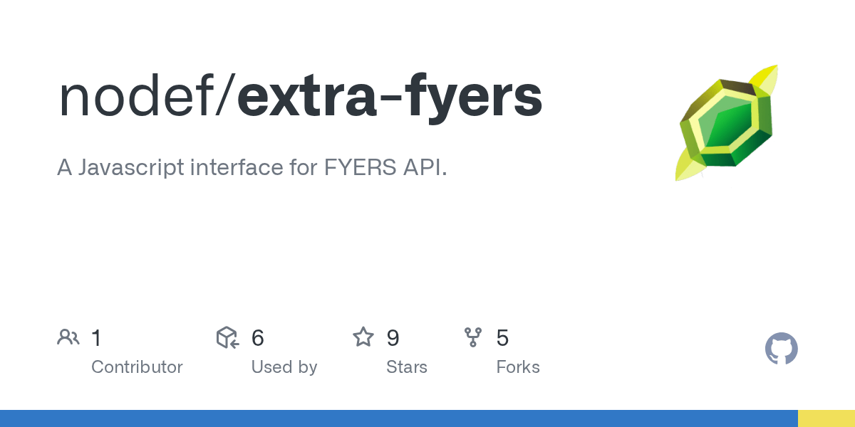The width and height of the screenshot is (855, 427).
Task: Open the GitHub Octocat logo
Action: [782, 349]
